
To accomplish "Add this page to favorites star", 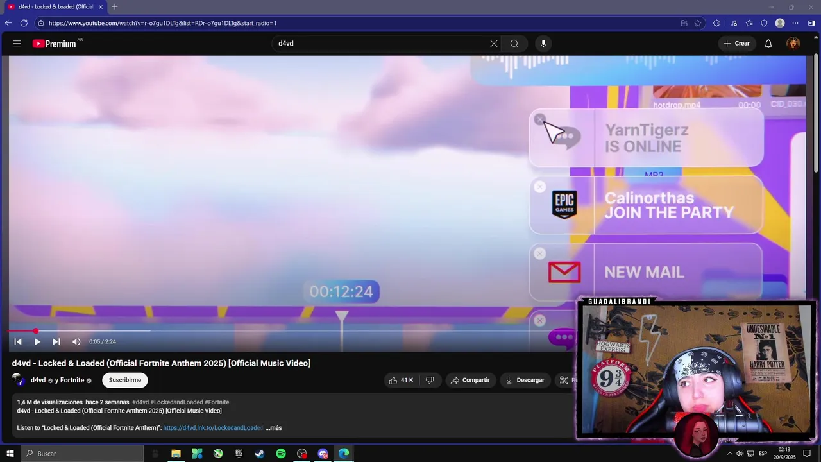I will [x=698, y=23].
